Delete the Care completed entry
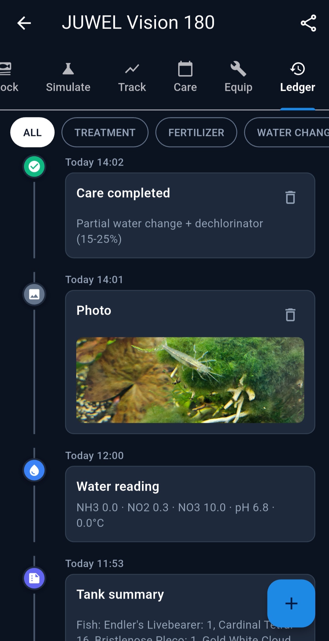 [x=290, y=197]
